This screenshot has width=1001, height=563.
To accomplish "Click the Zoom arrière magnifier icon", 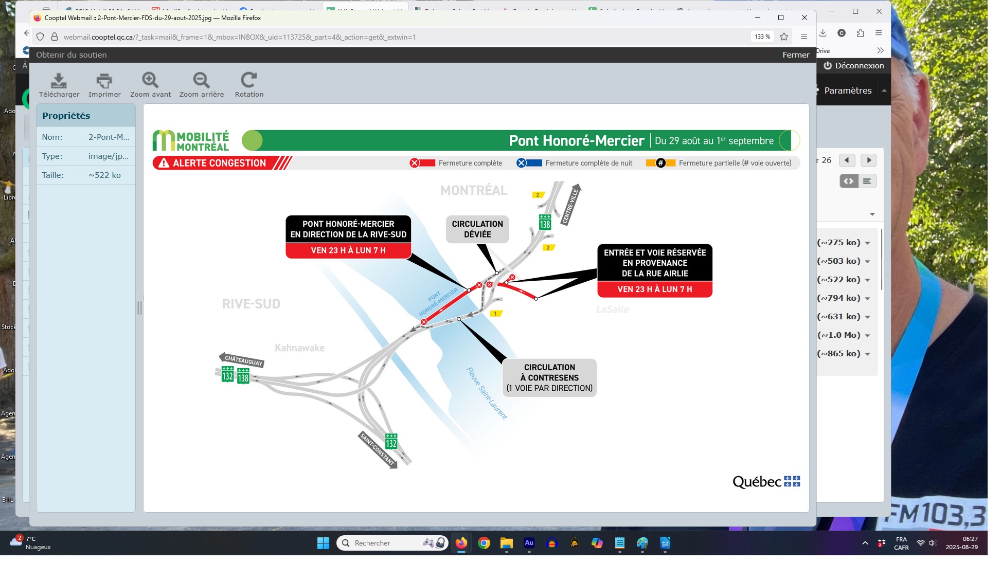I will point(201,81).
